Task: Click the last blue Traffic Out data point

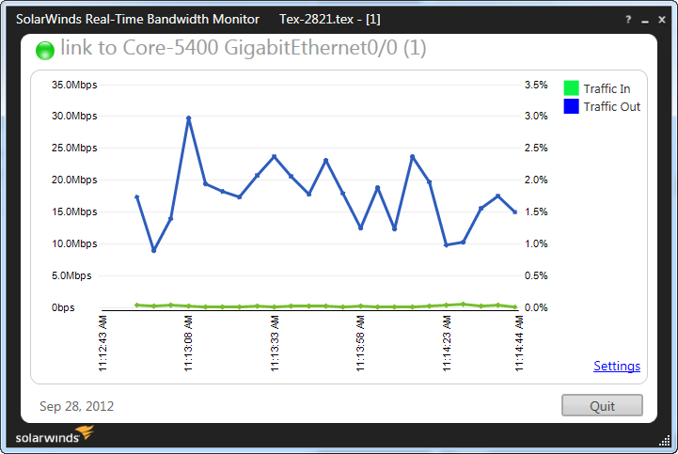Action: point(515,212)
